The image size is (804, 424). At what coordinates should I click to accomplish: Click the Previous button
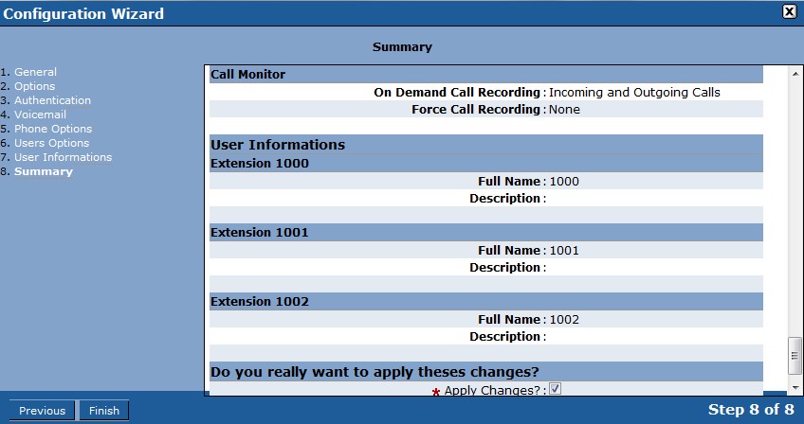point(42,411)
